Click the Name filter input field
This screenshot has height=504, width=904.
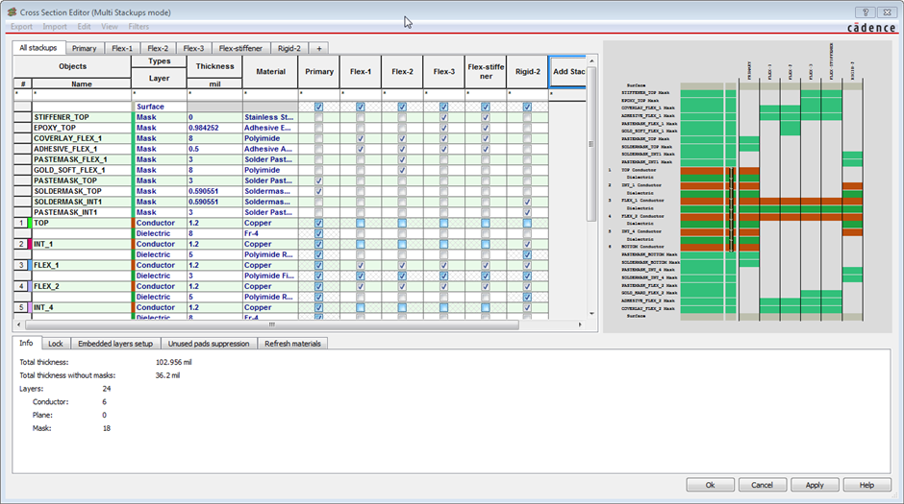click(82, 94)
